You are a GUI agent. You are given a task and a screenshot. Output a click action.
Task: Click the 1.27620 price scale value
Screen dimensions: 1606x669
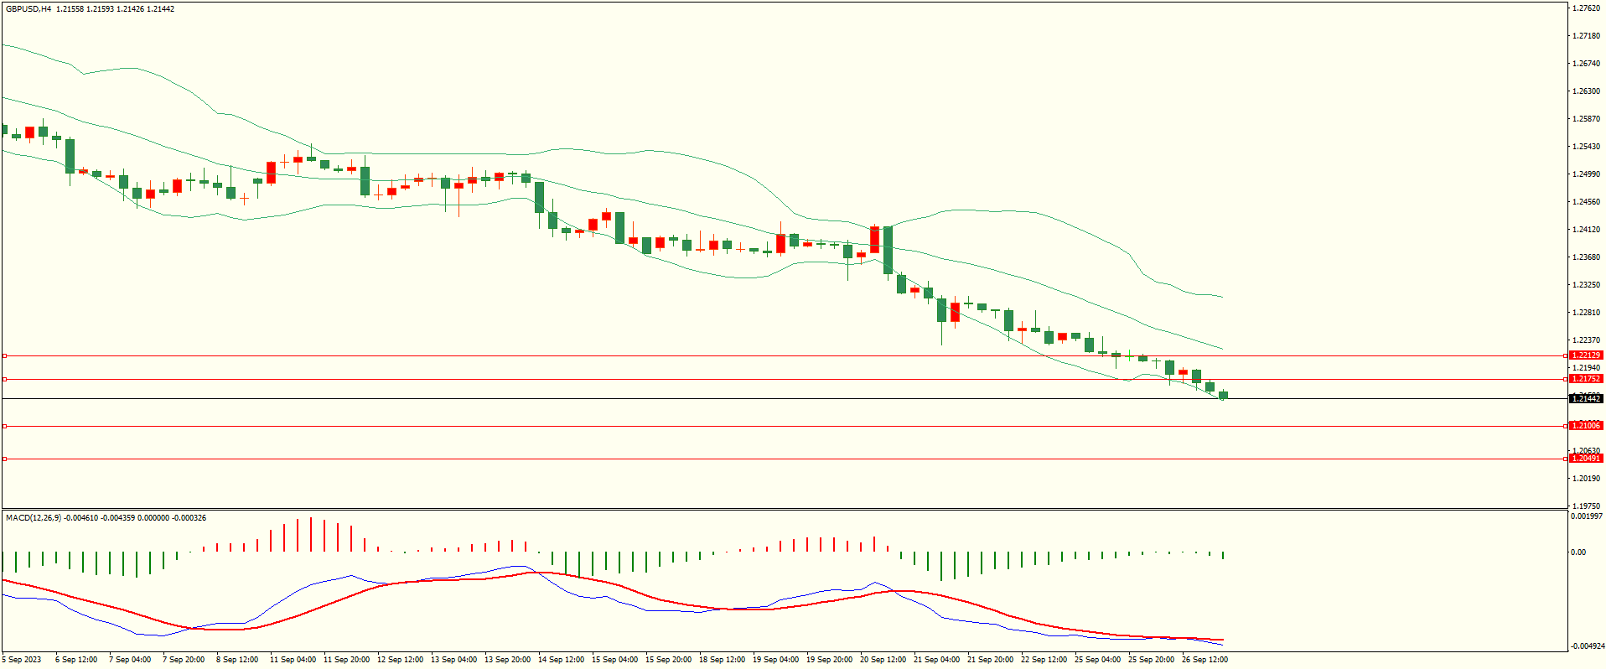click(x=1586, y=8)
